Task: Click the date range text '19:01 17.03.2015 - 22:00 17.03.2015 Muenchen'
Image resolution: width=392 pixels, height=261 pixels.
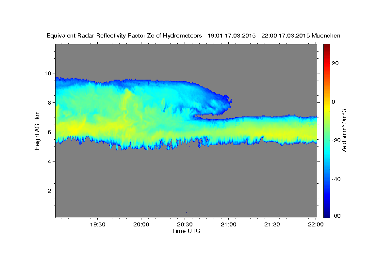Action: [274, 36]
